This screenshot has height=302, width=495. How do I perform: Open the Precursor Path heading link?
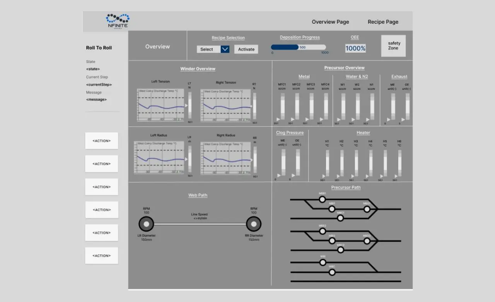(x=346, y=187)
